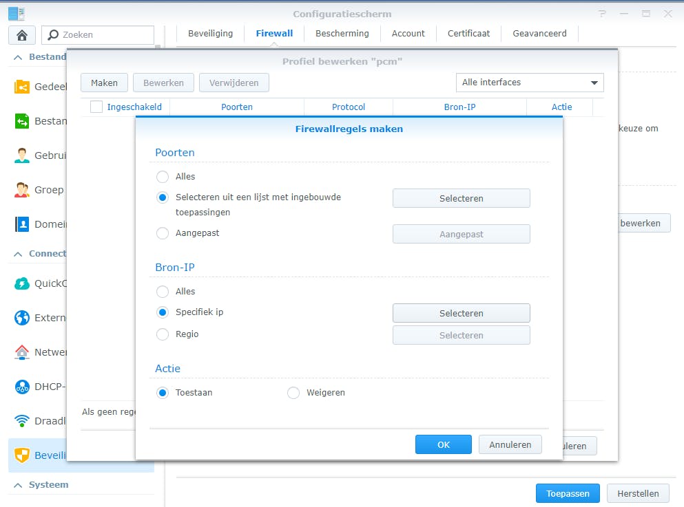Switch to the Firewall tab
This screenshot has height=507, width=684.
[274, 34]
